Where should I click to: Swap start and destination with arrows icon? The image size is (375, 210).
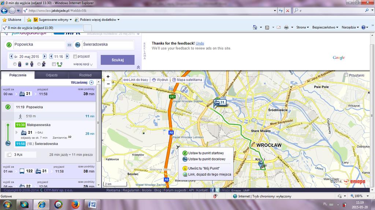pyautogui.click(x=69, y=45)
